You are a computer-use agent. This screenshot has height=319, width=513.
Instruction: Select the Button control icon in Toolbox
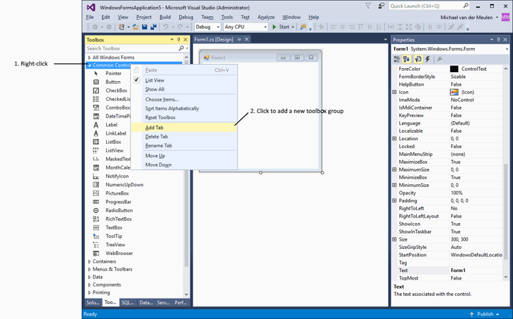tap(96, 82)
